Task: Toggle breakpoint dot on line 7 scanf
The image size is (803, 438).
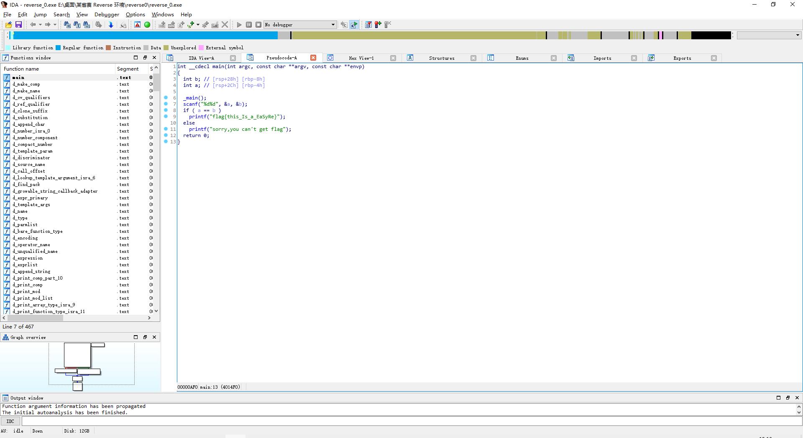Action: click(x=166, y=104)
